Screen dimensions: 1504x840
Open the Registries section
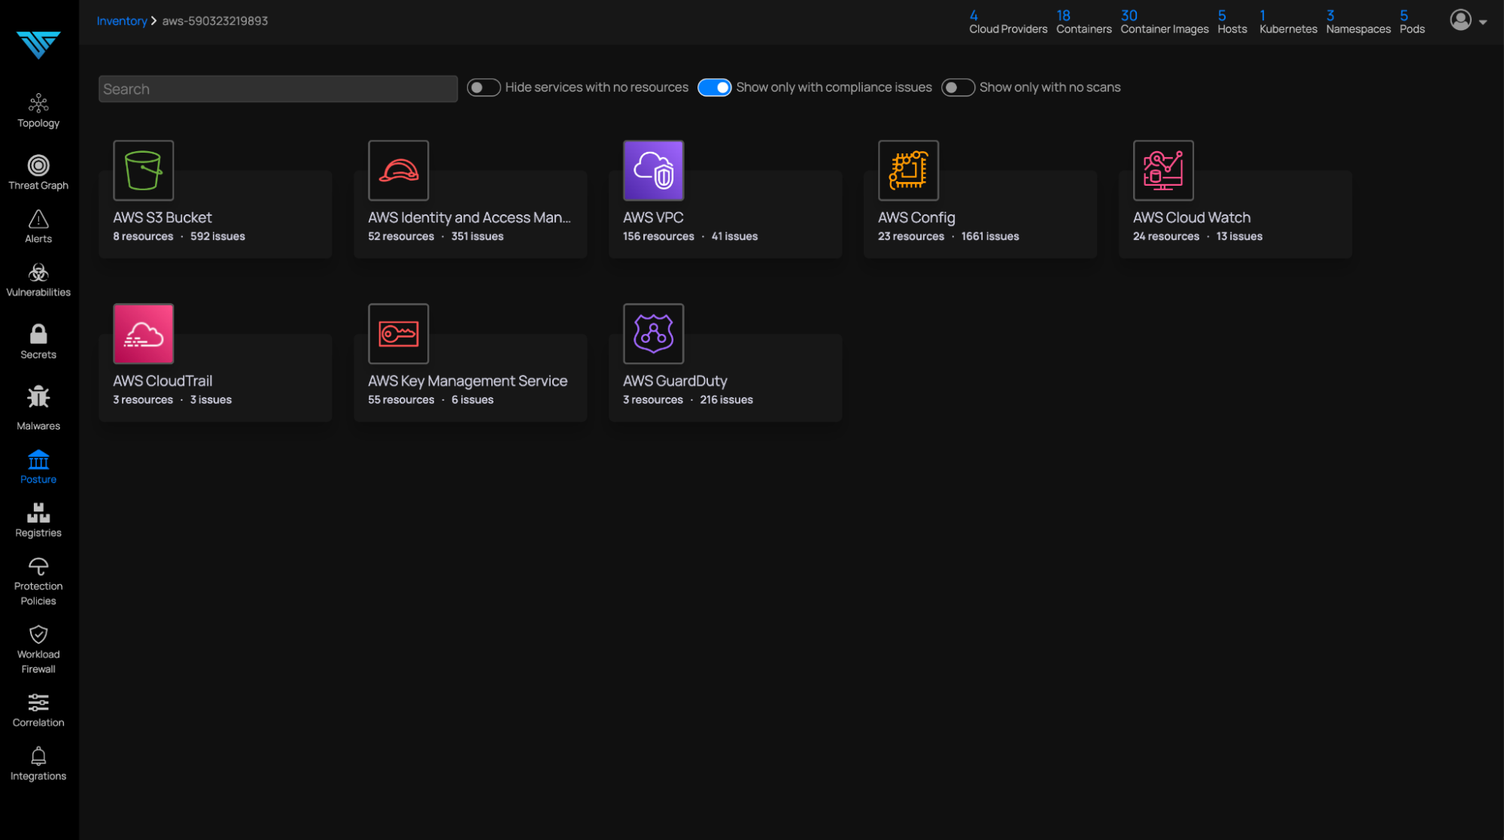38,520
